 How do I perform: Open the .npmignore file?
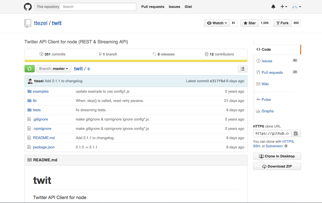coord(42,129)
